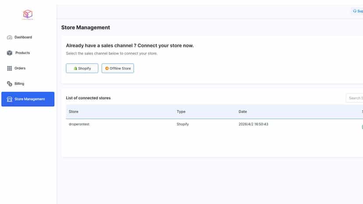Click the Billing coins icon
The height and width of the screenshot is (204, 363).
[x=10, y=84]
